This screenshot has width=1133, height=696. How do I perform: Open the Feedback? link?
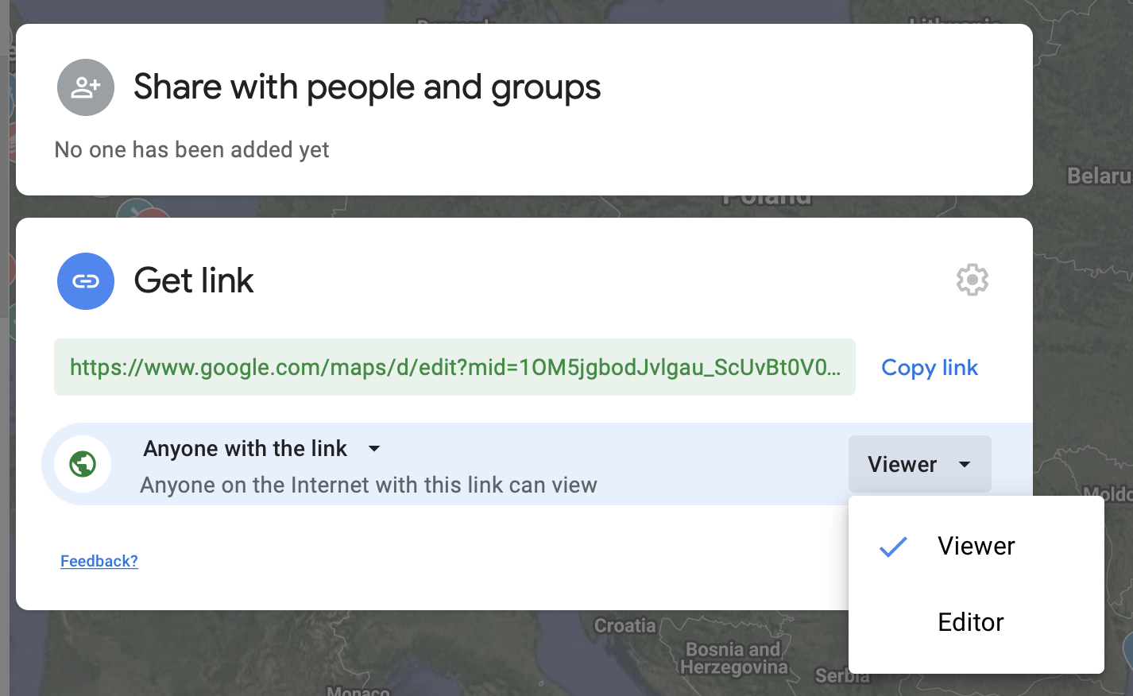tap(99, 561)
